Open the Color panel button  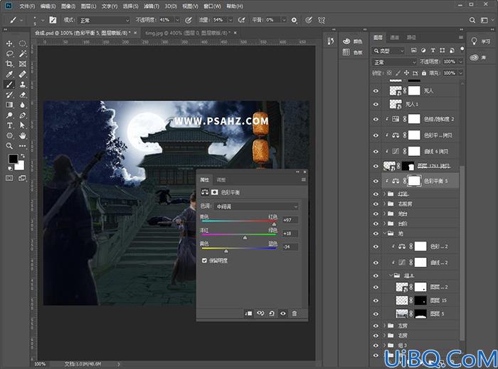point(353,41)
